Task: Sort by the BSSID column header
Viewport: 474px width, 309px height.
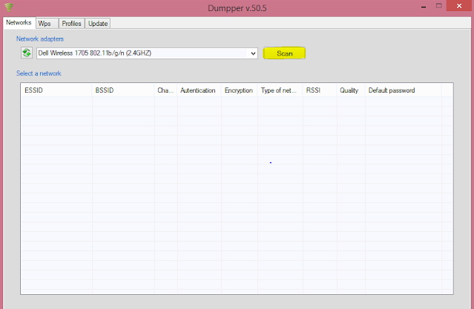Action: pyautogui.click(x=123, y=90)
